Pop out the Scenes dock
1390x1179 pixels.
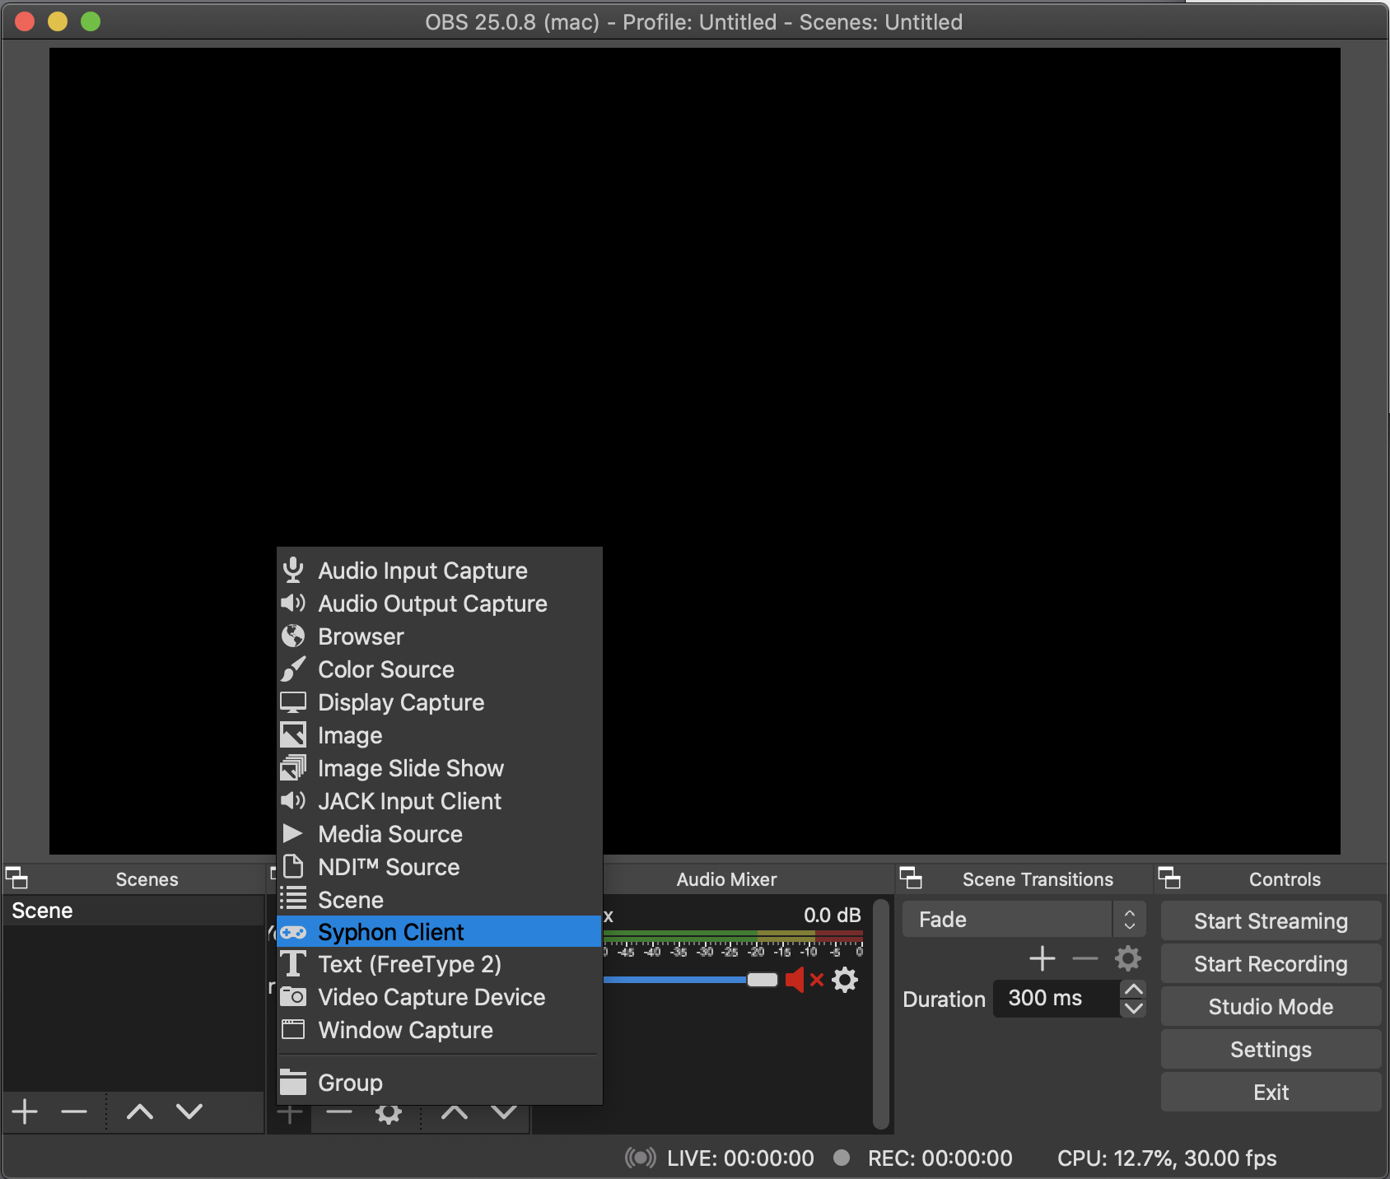[16, 878]
